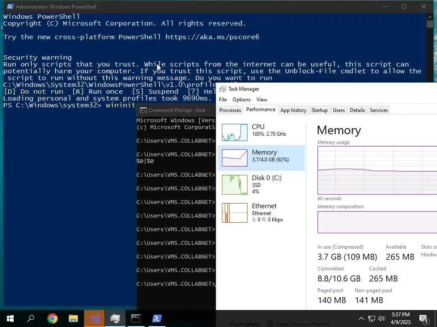Click the Memory usage graph
The width and height of the screenshot is (437, 327).
pyautogui.click(x=377, y=170)
